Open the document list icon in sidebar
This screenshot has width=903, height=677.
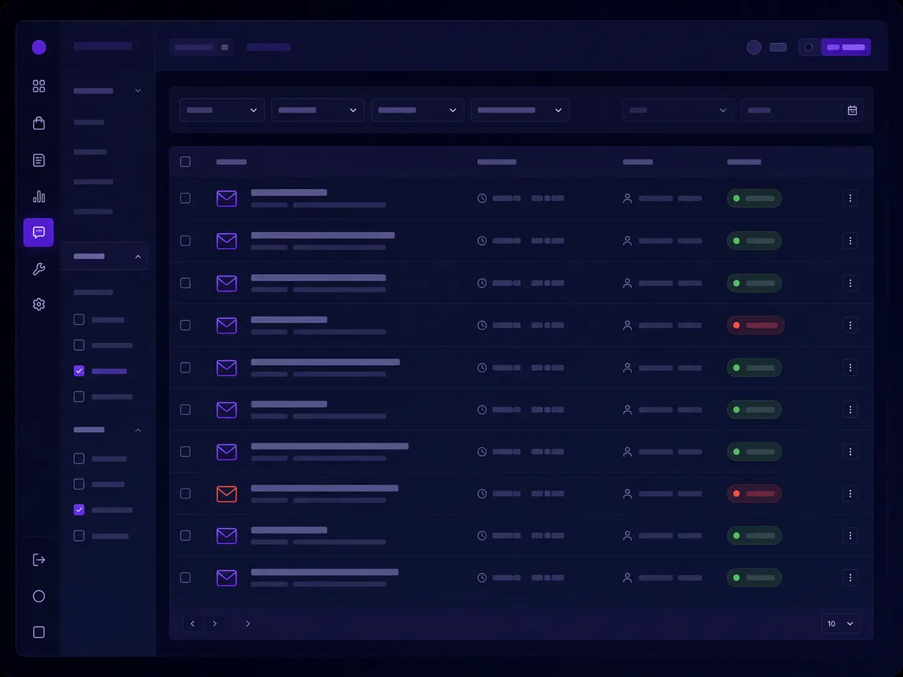point(39,160)
